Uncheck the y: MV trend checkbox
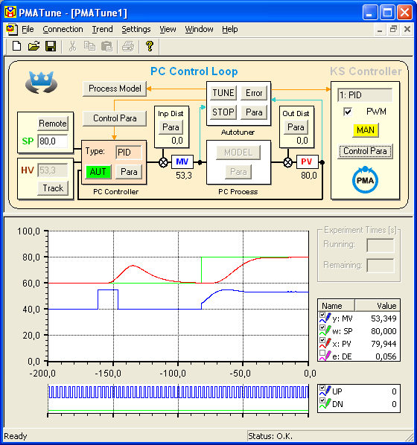 tap(322, 315)
